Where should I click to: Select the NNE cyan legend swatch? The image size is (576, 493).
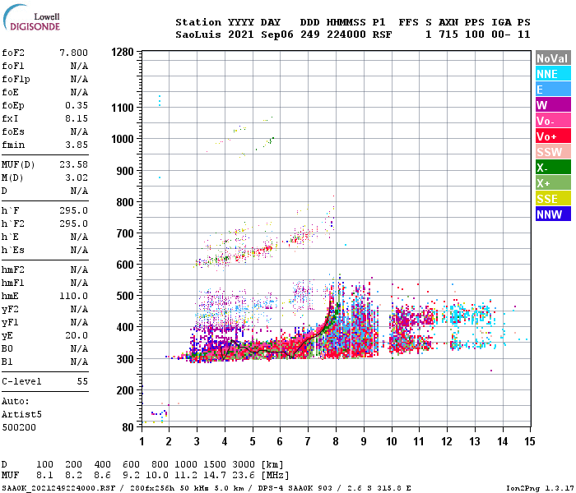[x=553, y=74]
